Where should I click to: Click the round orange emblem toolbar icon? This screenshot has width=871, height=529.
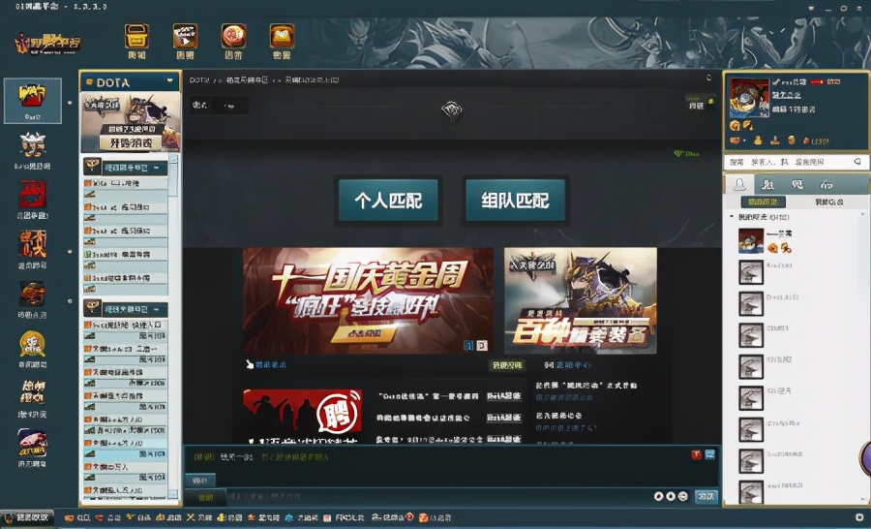click(x=234, y=37)
